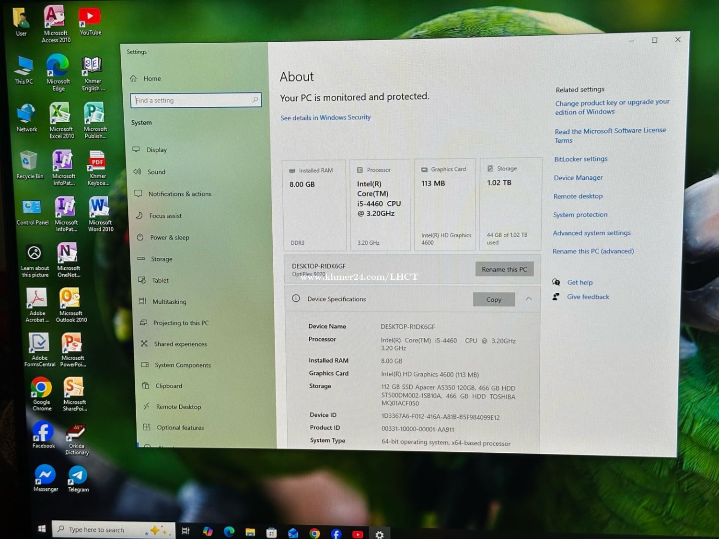The image size is (719, 539).
Task: Open the Messenger desktop icon
Action: [46, 475]
